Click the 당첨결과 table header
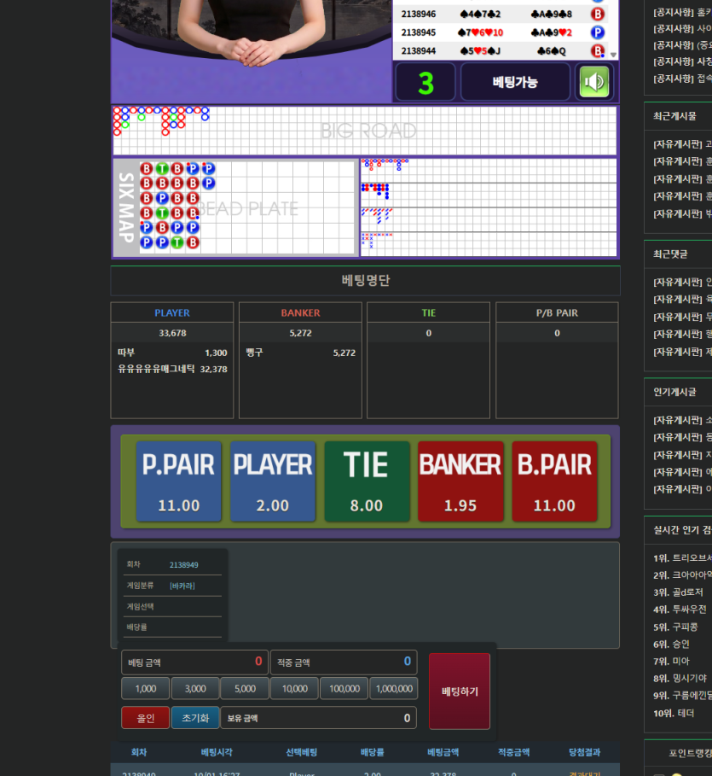Image resolution: width=712 pixels, height=776 pixels. pyautogui.click(x=584, y=752)
